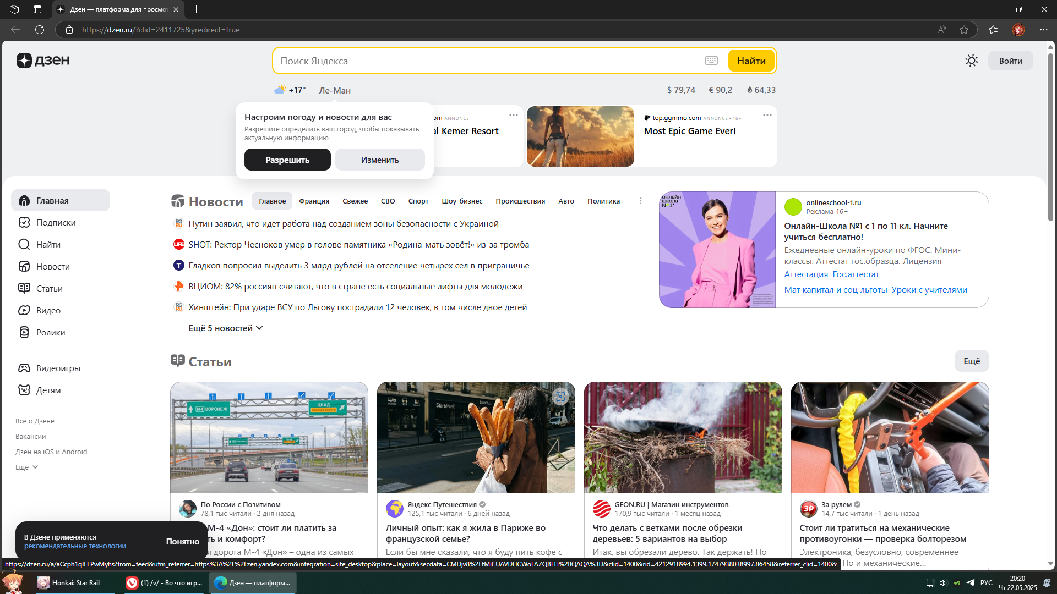This screenshot has width=1057, height=594.
Task: Open the M-4 Дон highway article thumbnail
Action: [x=269, y=437]
